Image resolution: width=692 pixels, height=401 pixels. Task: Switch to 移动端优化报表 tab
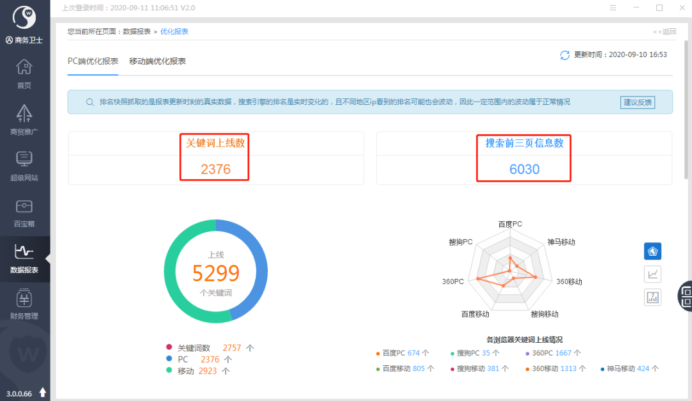pyautogui.click(x=157, y=61)
